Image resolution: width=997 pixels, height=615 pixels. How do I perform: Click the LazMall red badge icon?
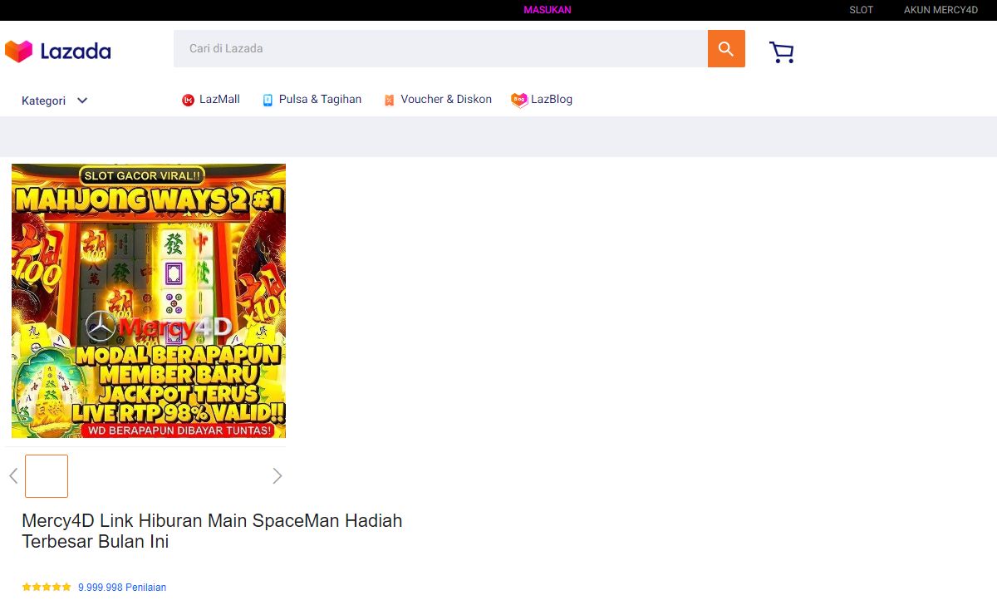point(188,101)
